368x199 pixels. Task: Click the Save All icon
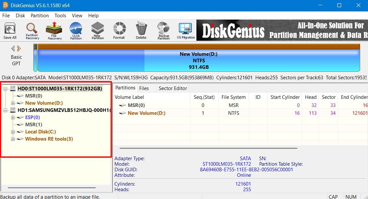tap(9, 30)
